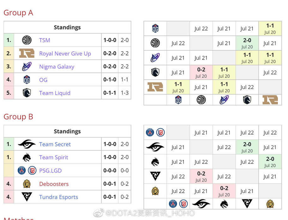This screenshot has width=288, height=220.
Task: Click the Team Secret logo in Group B standings
Action: (x=27, y=144)
